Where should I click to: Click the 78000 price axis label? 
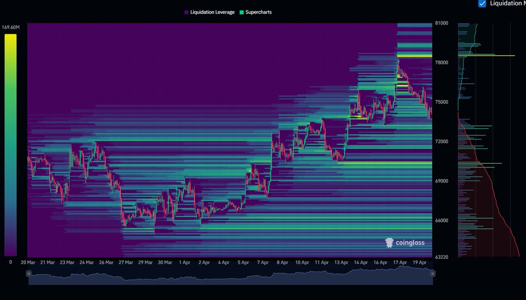pos(442,63)
